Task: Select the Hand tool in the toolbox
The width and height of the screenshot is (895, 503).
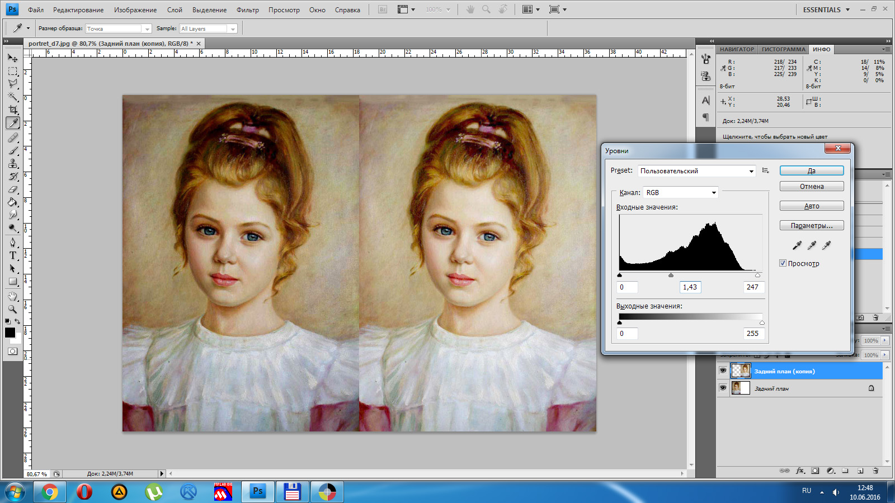Action: point(12,296)
